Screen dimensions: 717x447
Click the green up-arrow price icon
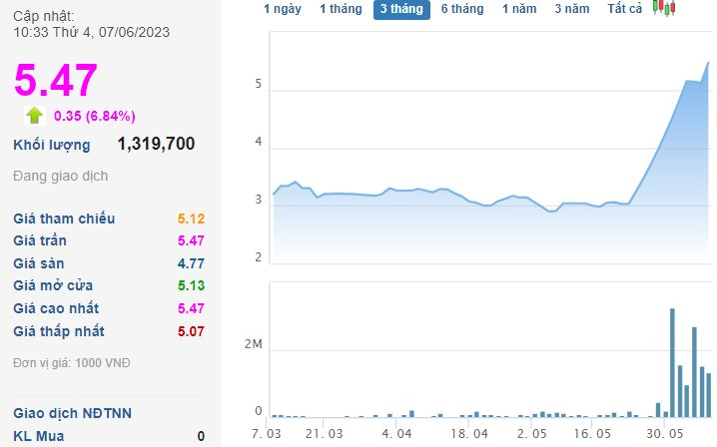pyautogui.click(x=35, y=115)
